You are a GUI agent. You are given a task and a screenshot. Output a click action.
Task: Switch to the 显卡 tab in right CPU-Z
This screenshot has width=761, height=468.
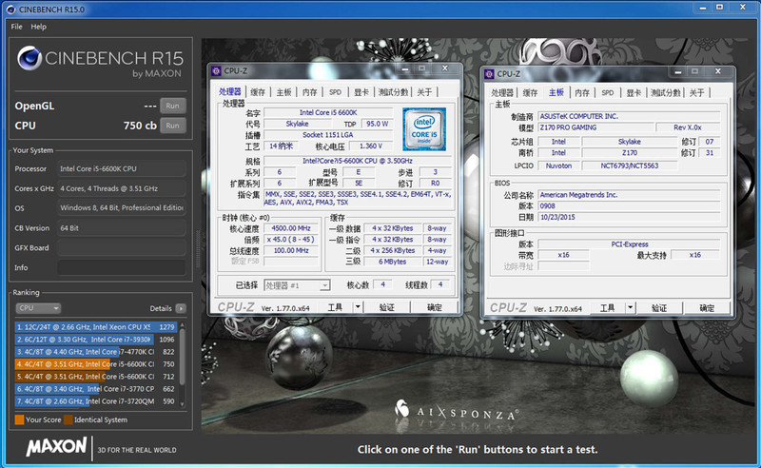click(x=634, y=92)
